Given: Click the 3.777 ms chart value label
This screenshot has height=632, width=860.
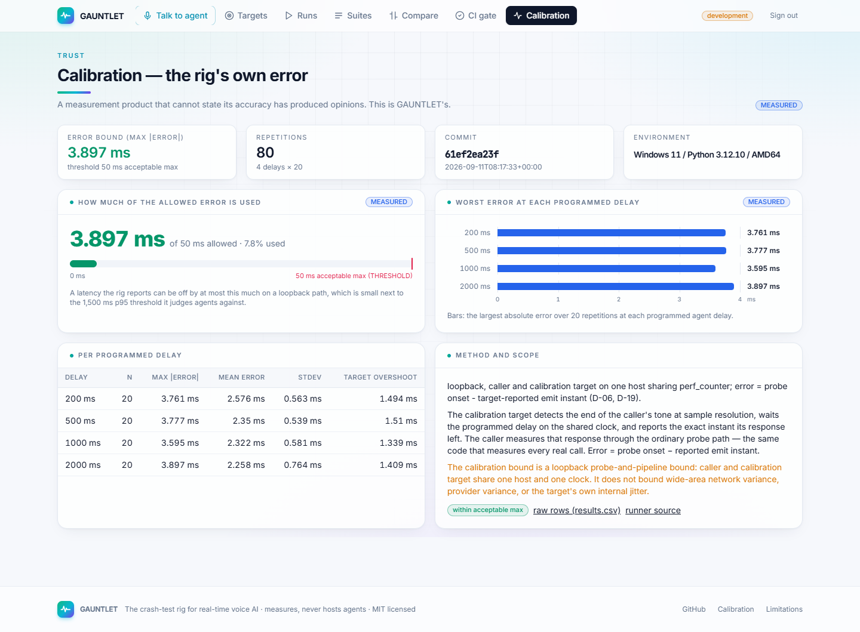Looking at the screenshot, I should pos(763,251).
